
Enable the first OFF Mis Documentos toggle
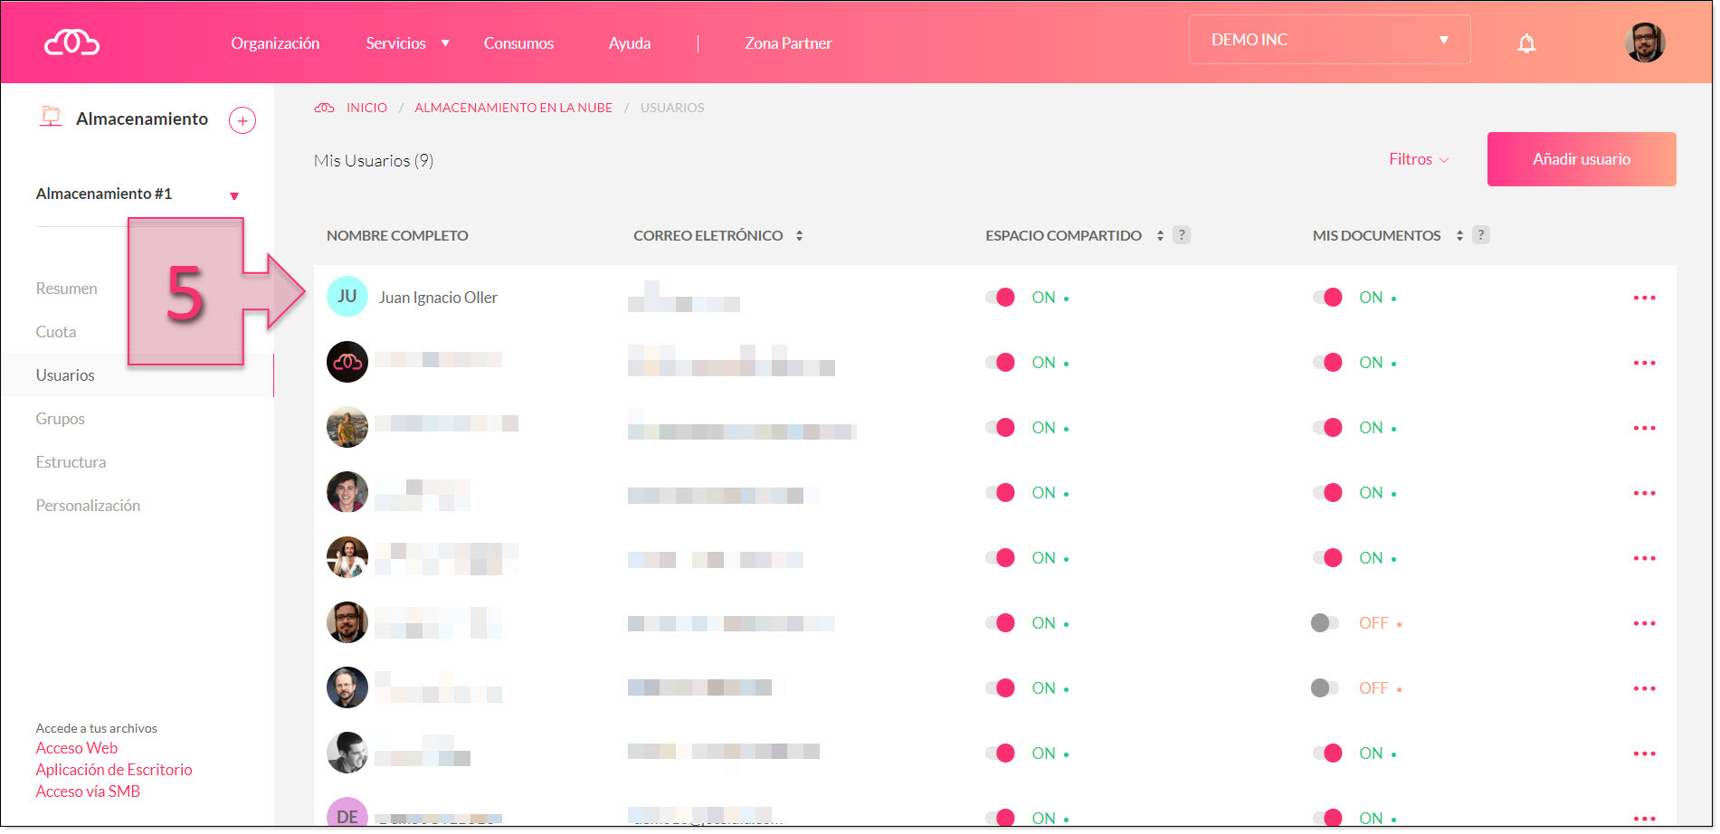(1325, 623)
